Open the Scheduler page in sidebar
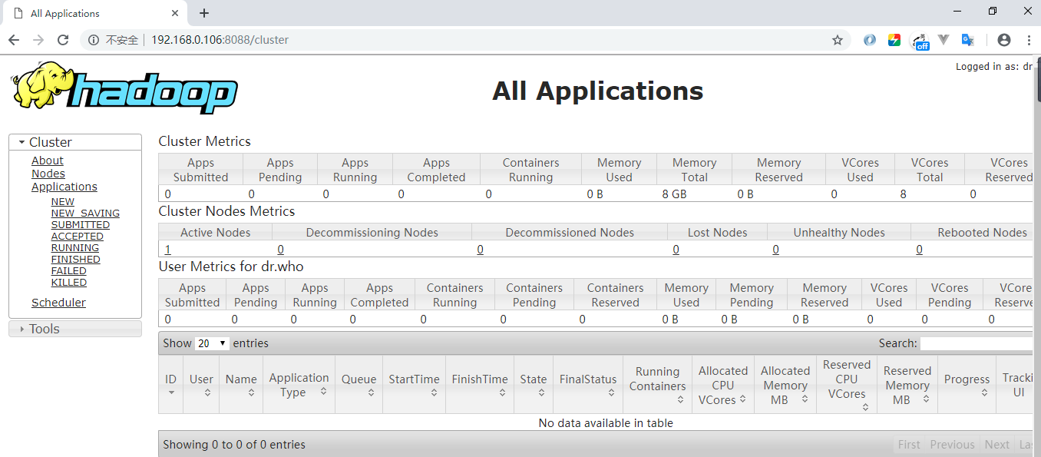This screenshot has width=1041, height=457. pyautogui.click(x=58, y=303)
